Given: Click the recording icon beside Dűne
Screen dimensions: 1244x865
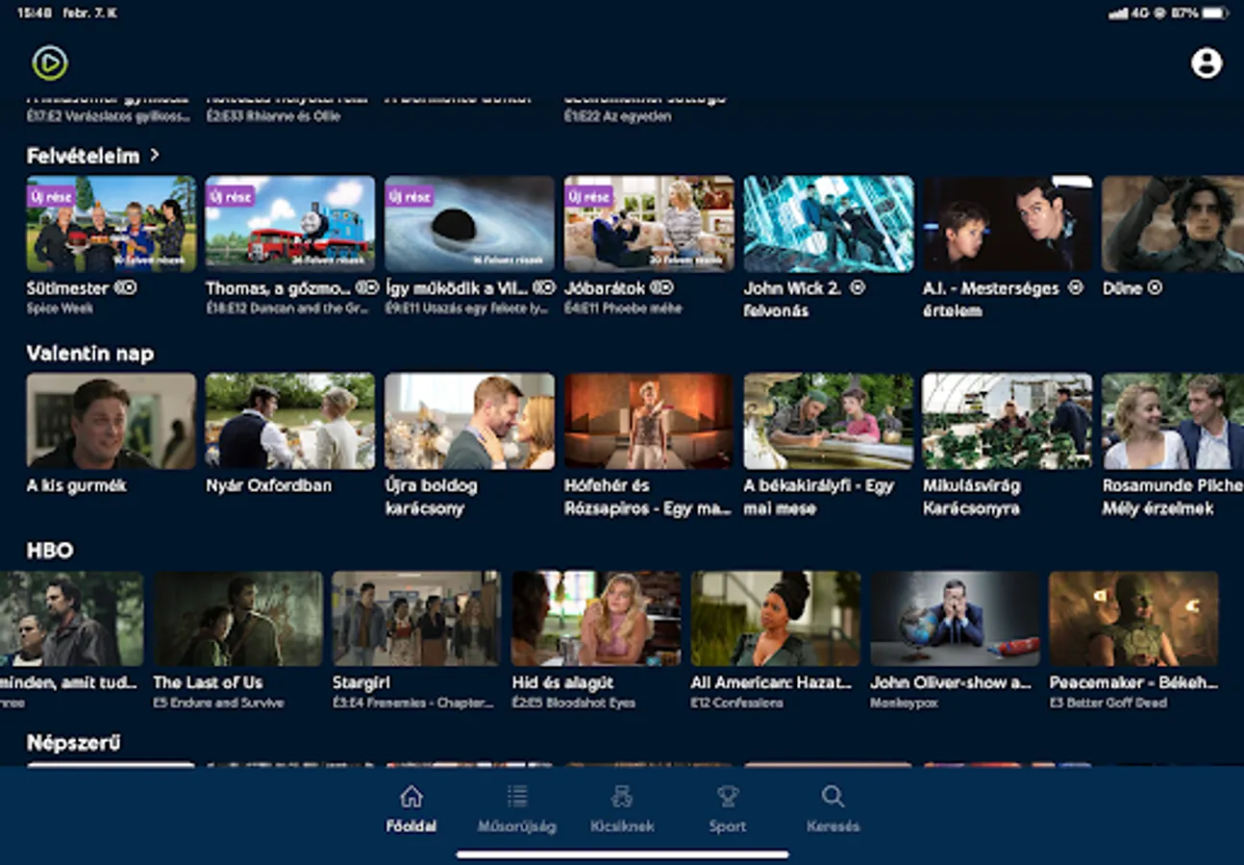Looking at the screenshot, I should [x=1156, y=287].
